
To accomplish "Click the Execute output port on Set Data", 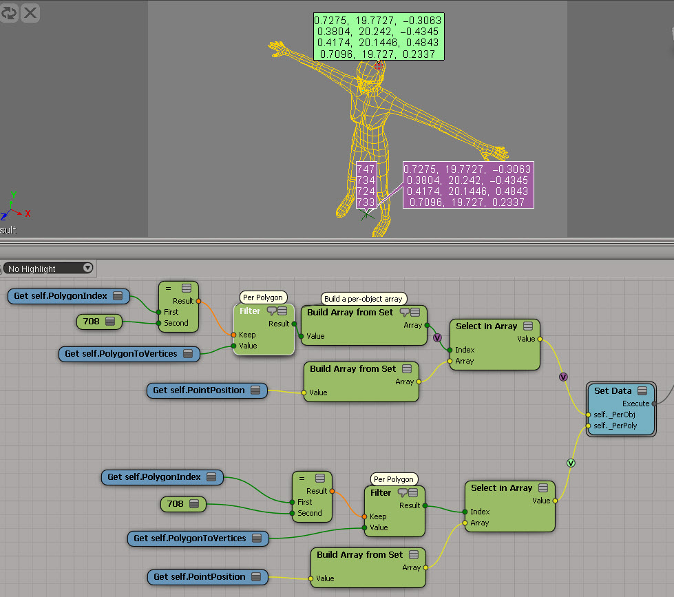I will pyautogui.click(x=655, y=404).
